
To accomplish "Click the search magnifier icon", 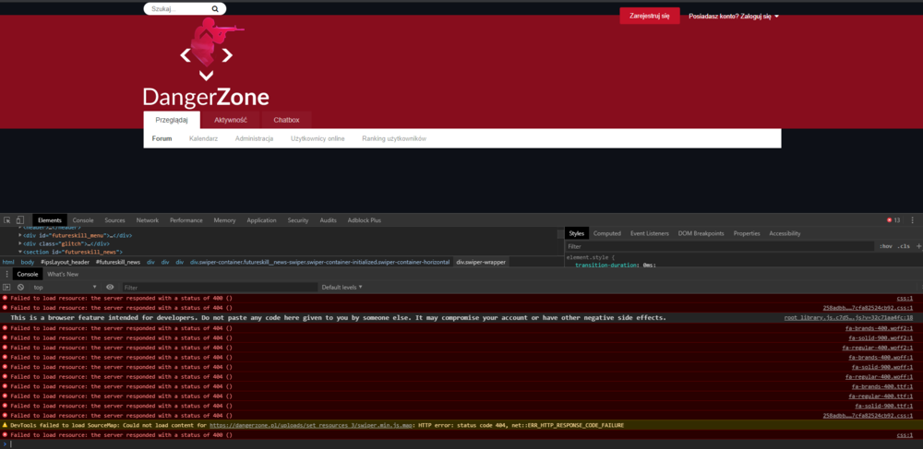I will 215,8.
